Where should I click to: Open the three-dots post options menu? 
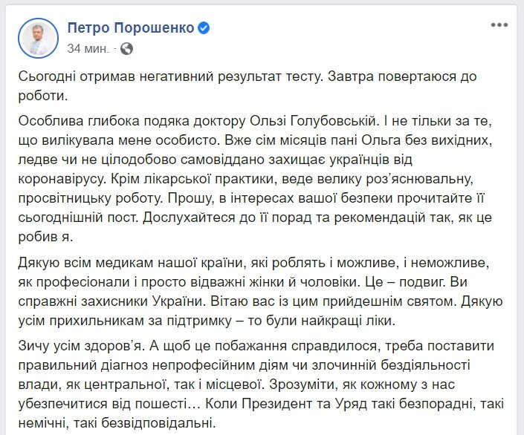(499, 25)
